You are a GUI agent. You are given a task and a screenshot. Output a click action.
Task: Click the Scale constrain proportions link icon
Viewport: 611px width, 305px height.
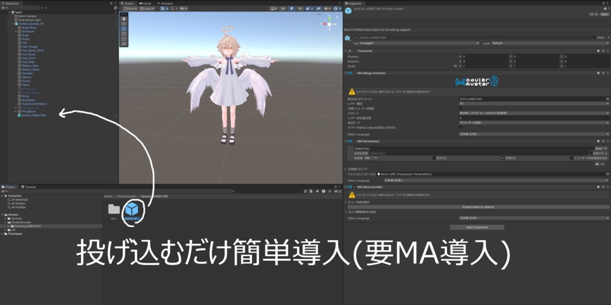(x=455, y=66)
